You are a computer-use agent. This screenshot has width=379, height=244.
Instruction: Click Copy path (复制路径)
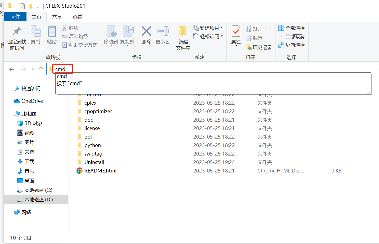point(75,36)
